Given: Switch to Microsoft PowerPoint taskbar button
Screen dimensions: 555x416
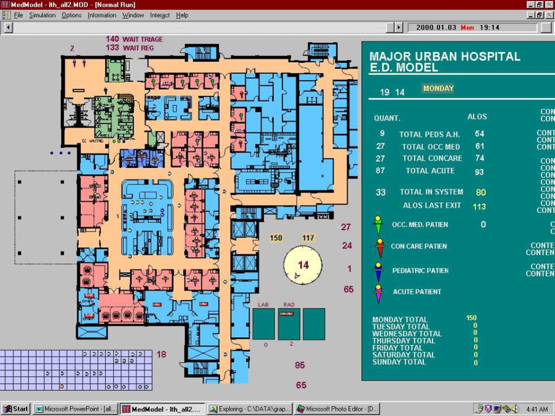Looking at the screenshot, I should 76,409.
